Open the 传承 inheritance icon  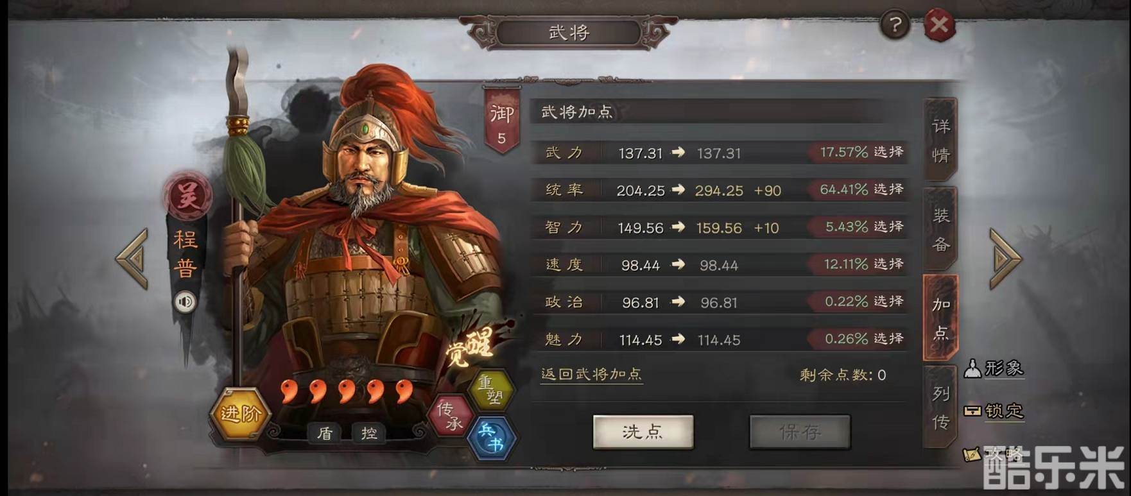click(450, 415)
